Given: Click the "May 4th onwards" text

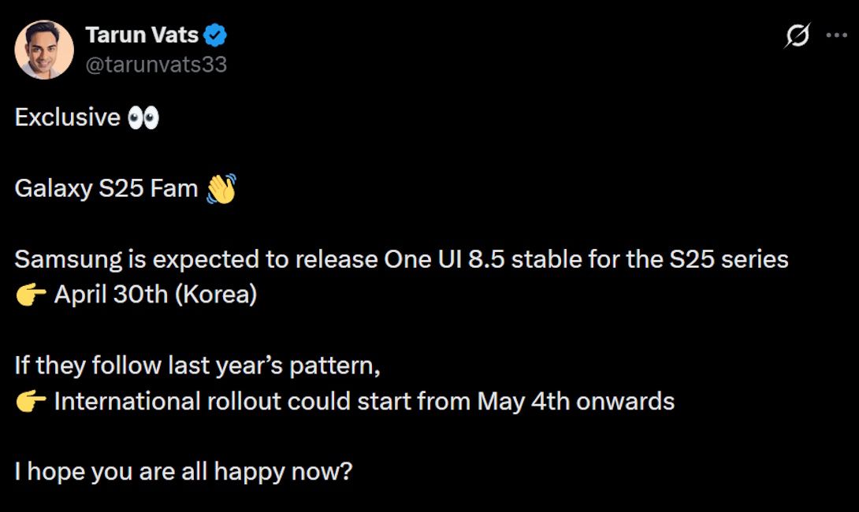Looking at the screenshot, I should click(x=575, y=402).
